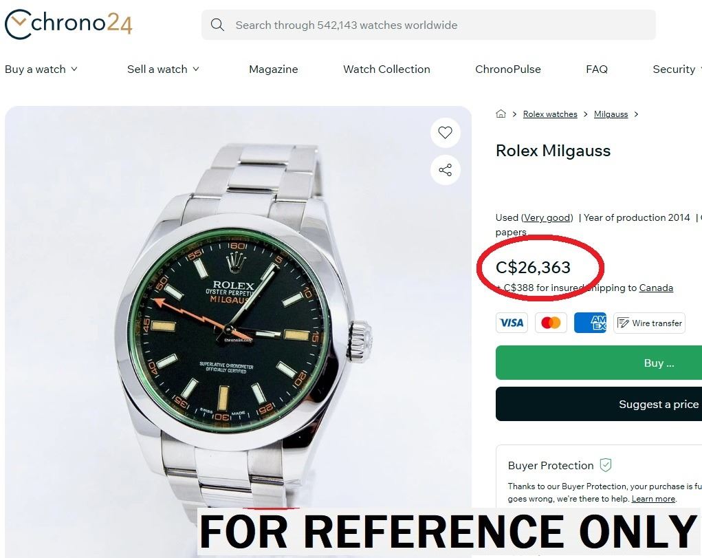The width and height of the screenshot is (702, 558).
Task: Click the Canada shipping destination link
Action: [x=656, y=288]
